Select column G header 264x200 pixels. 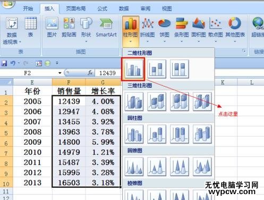(x=103, y=82)
